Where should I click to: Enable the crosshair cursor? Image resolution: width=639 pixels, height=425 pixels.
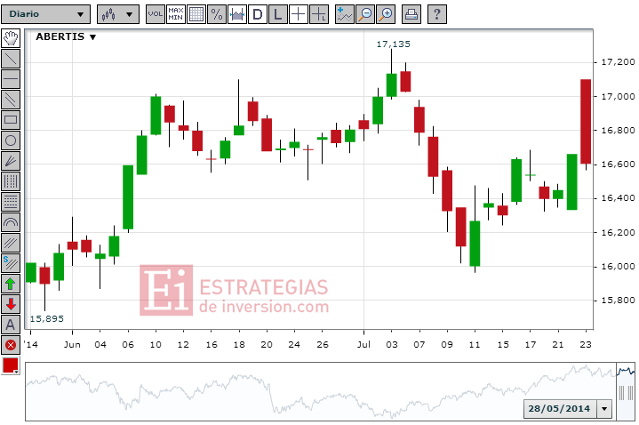(298, 14)
